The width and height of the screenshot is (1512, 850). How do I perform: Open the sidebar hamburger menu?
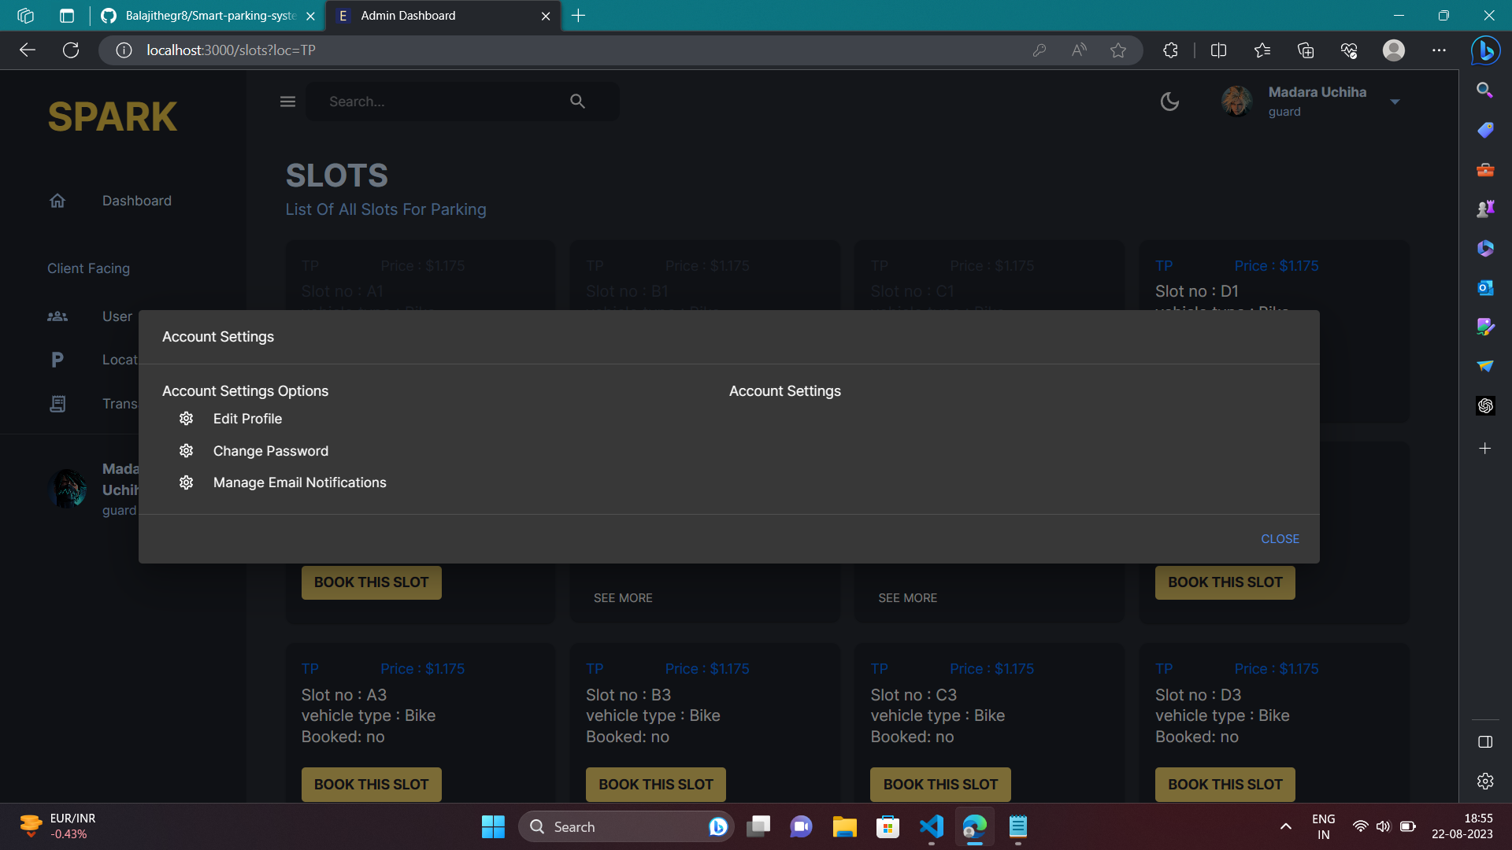click(287, 101)
